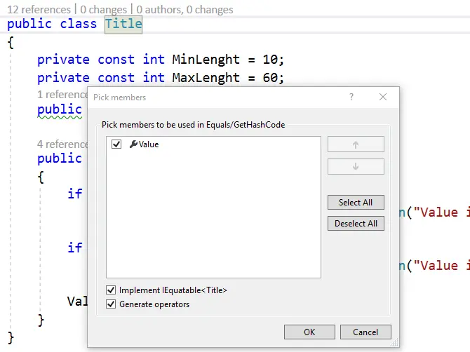The height and width of the screenshot is (352, 470).
Task: Click the wrench icon beside Value
Action: (133, 144)
